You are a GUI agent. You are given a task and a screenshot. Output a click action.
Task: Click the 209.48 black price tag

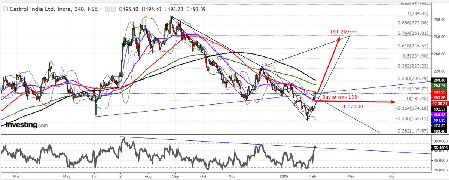point(440,80)
